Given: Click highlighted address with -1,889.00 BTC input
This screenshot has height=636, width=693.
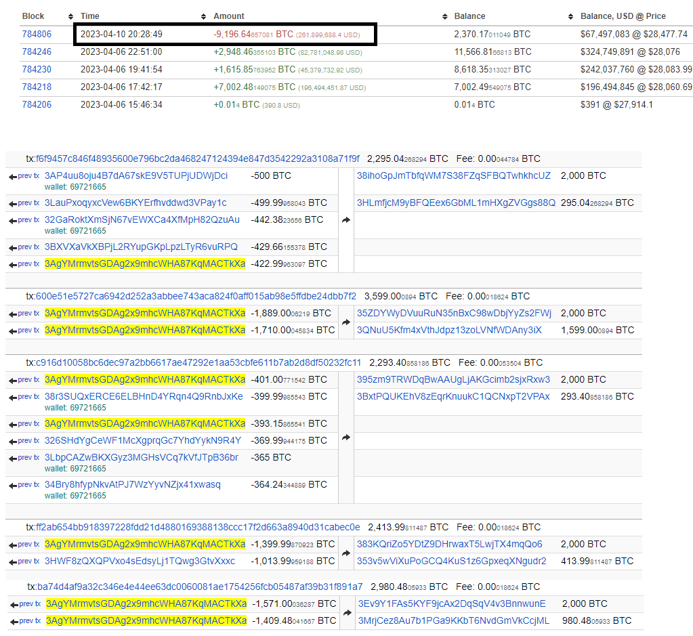Looking at the screenshot, I should (x=145, y=313).
